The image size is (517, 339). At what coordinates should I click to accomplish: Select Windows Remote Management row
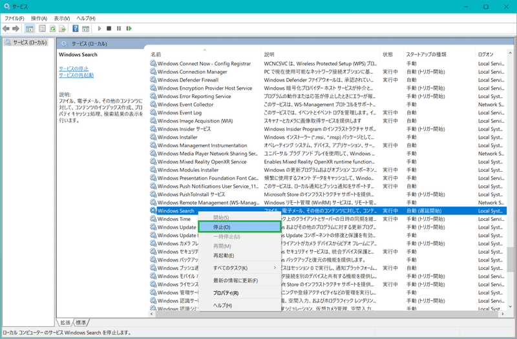pos(328,203)
